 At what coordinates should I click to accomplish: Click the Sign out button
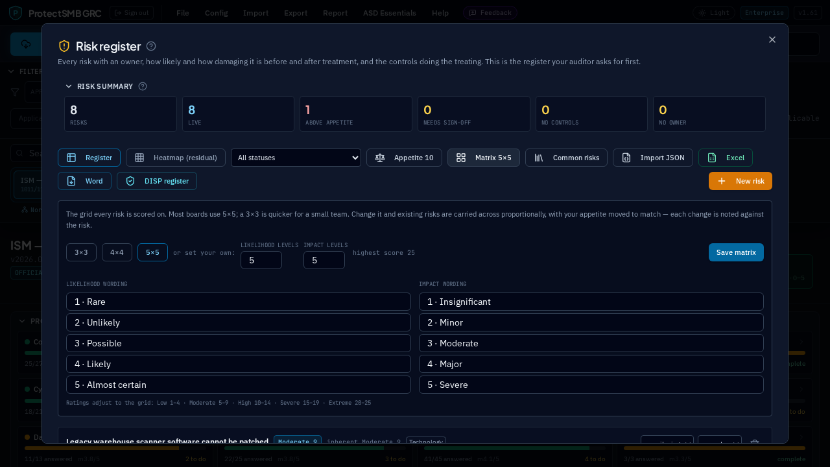coord(132,13)
